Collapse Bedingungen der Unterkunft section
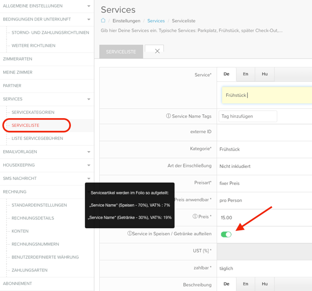 (89, 20)
